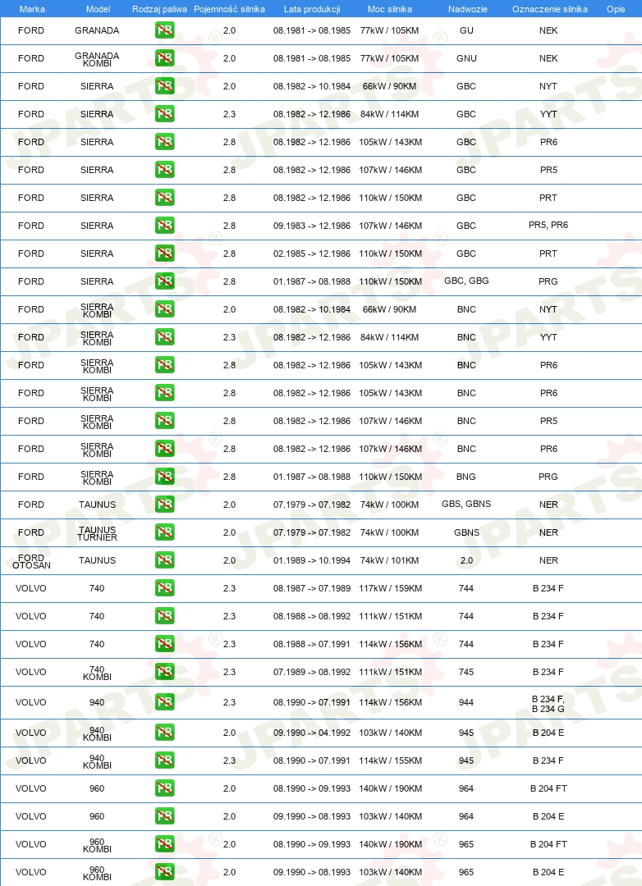Viewport: 642px width, 886px height.
Task: Click the Opis column header
Action: [x=616, y=9]
